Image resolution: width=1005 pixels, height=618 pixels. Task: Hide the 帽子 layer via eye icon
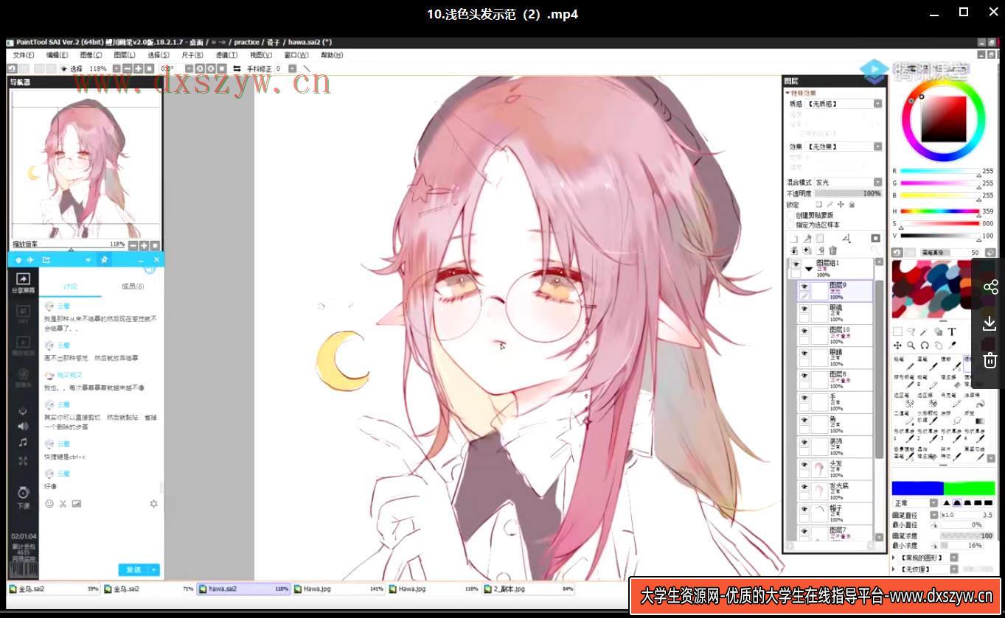point(804,509)
